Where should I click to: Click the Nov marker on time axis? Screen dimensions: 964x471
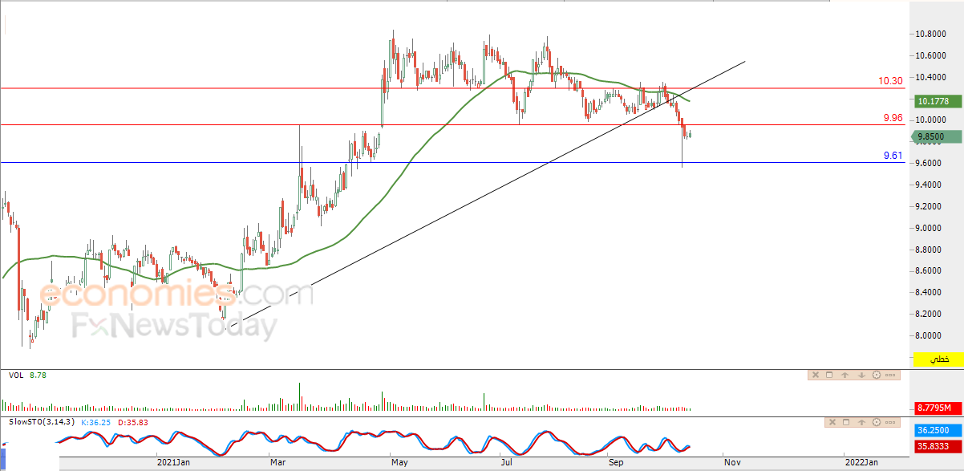coord(730,462)
